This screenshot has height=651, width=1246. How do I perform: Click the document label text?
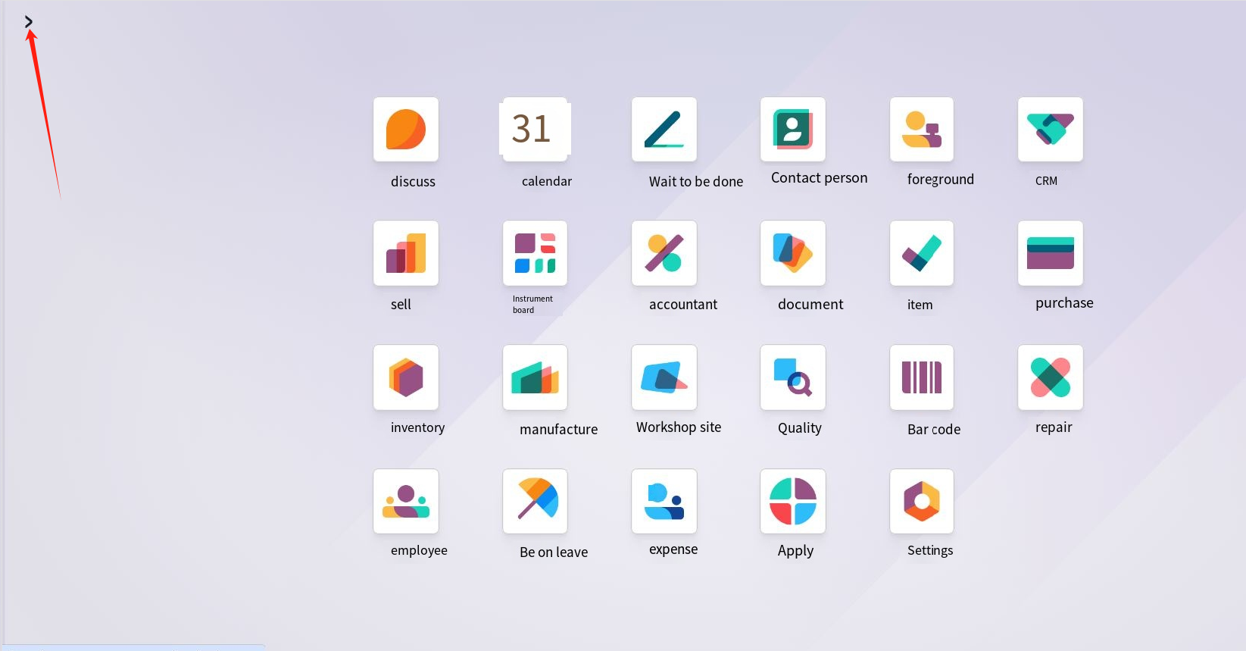810,305
